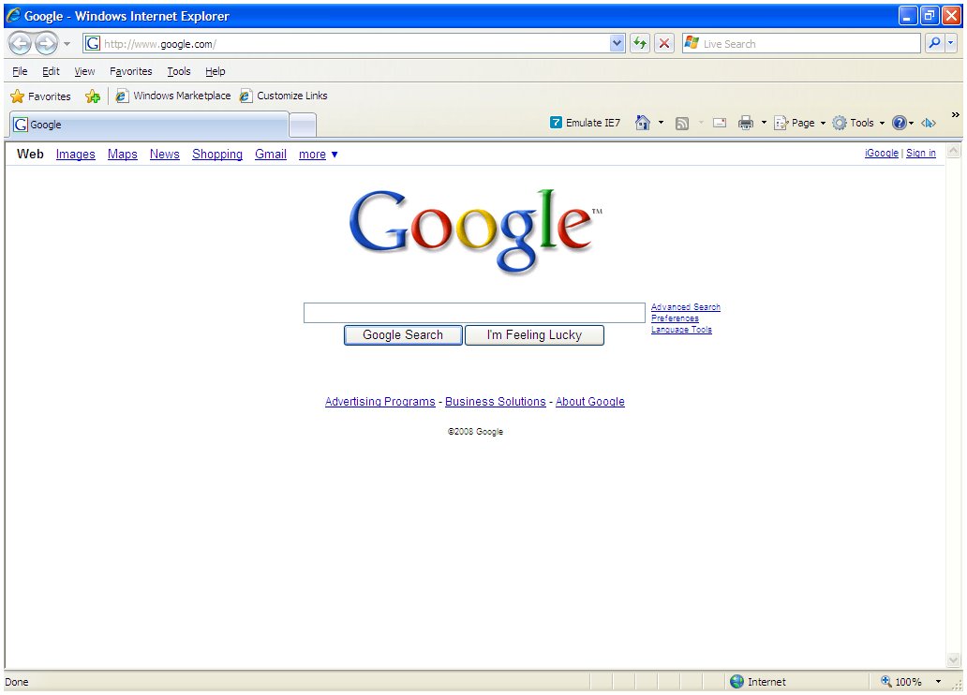Image resolution: width=967 pixels, height=695 pixels.
Task: Open the Preferences link
Action: point(675,318)
